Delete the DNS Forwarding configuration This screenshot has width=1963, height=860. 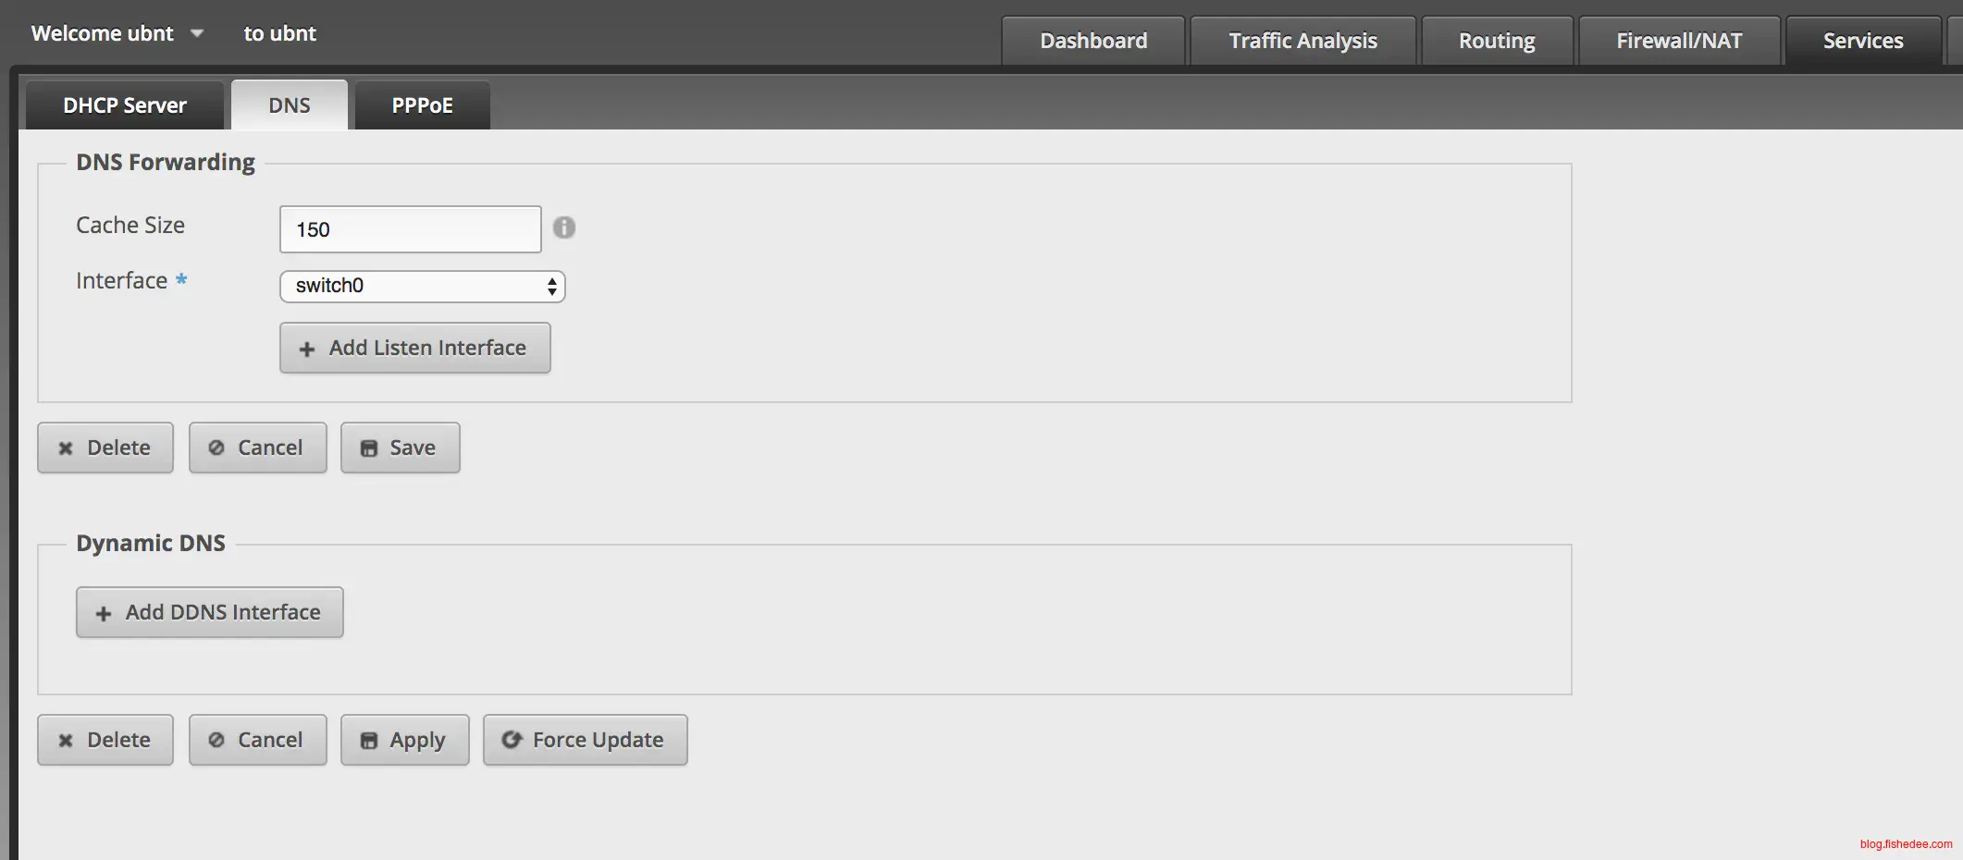(x=105, y=448)
